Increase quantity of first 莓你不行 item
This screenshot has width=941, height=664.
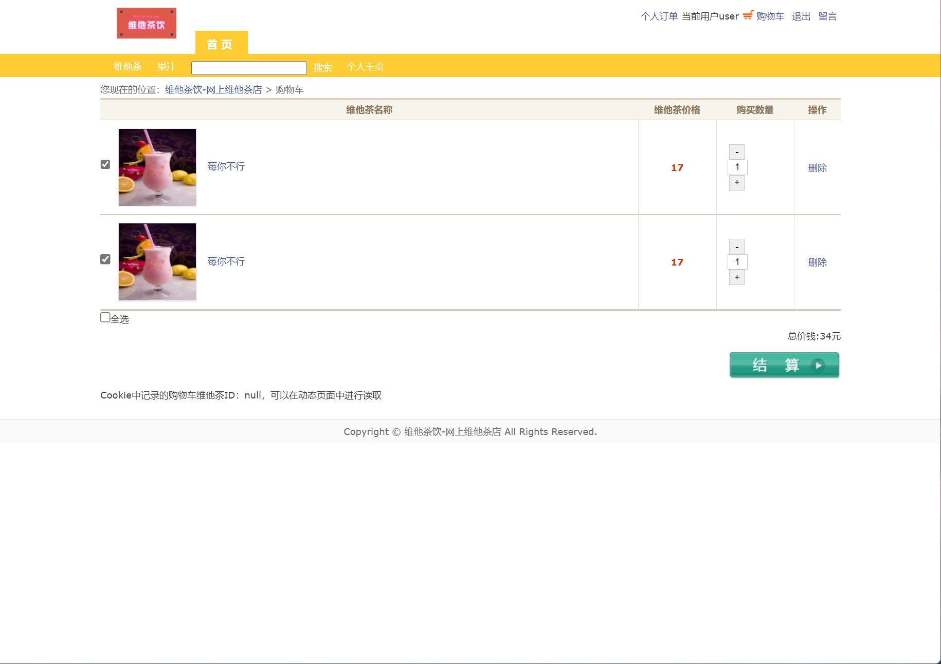[x=736, y=183]
